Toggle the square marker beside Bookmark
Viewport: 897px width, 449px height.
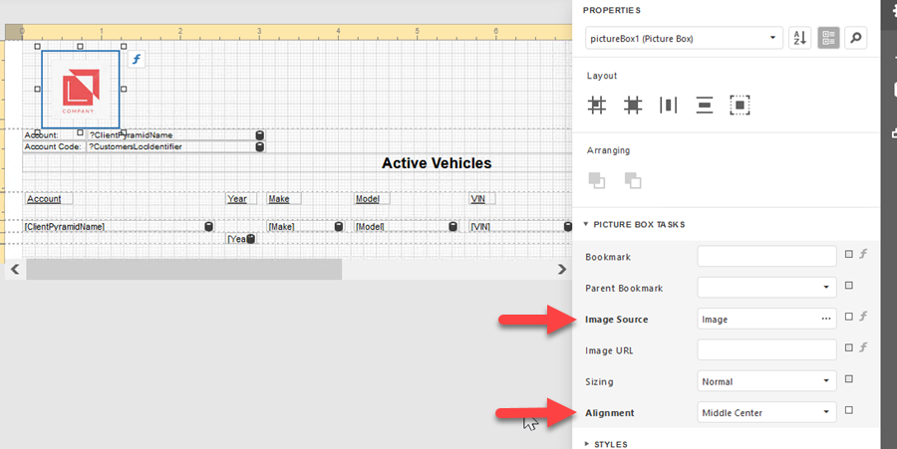tap(848, 255)
